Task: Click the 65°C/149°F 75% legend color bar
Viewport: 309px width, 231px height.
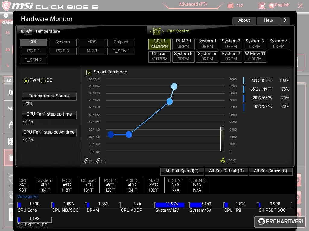Action: 244,89
